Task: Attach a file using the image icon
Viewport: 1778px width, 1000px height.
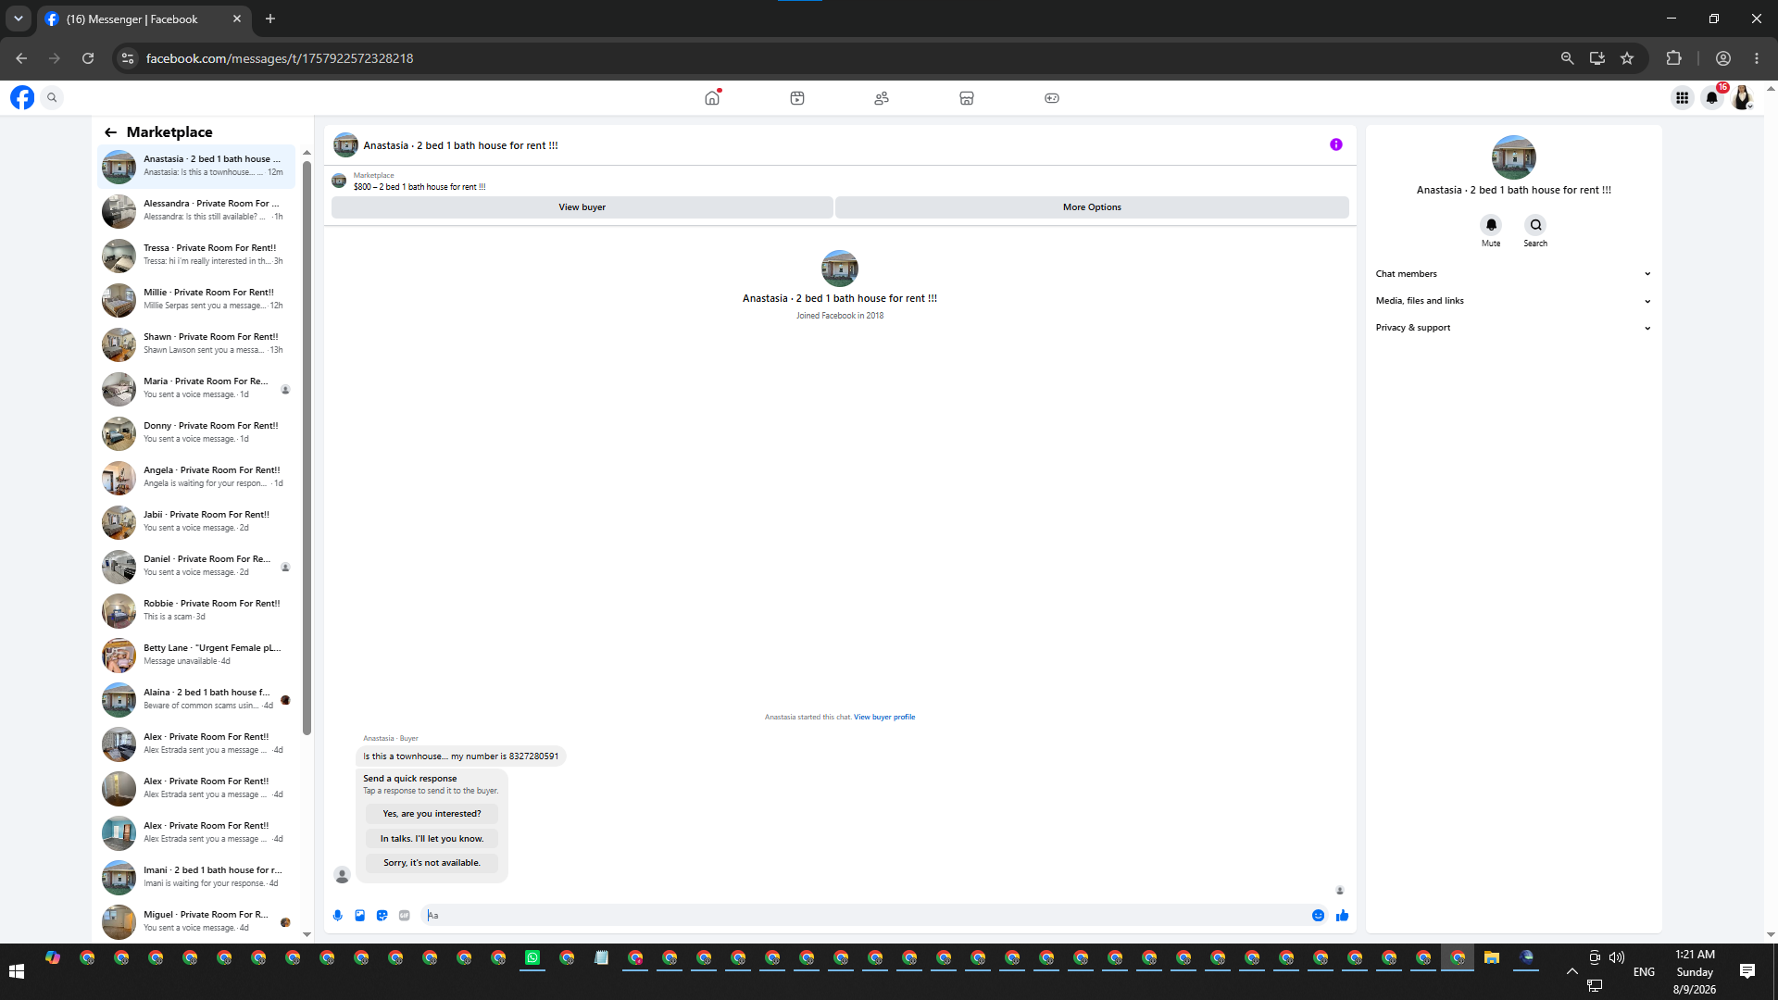Action: 360,916
